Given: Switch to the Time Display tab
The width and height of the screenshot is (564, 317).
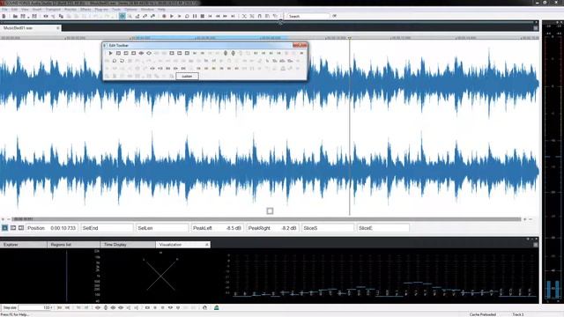Looking at the screenshot, I should [x=128, y=245].
